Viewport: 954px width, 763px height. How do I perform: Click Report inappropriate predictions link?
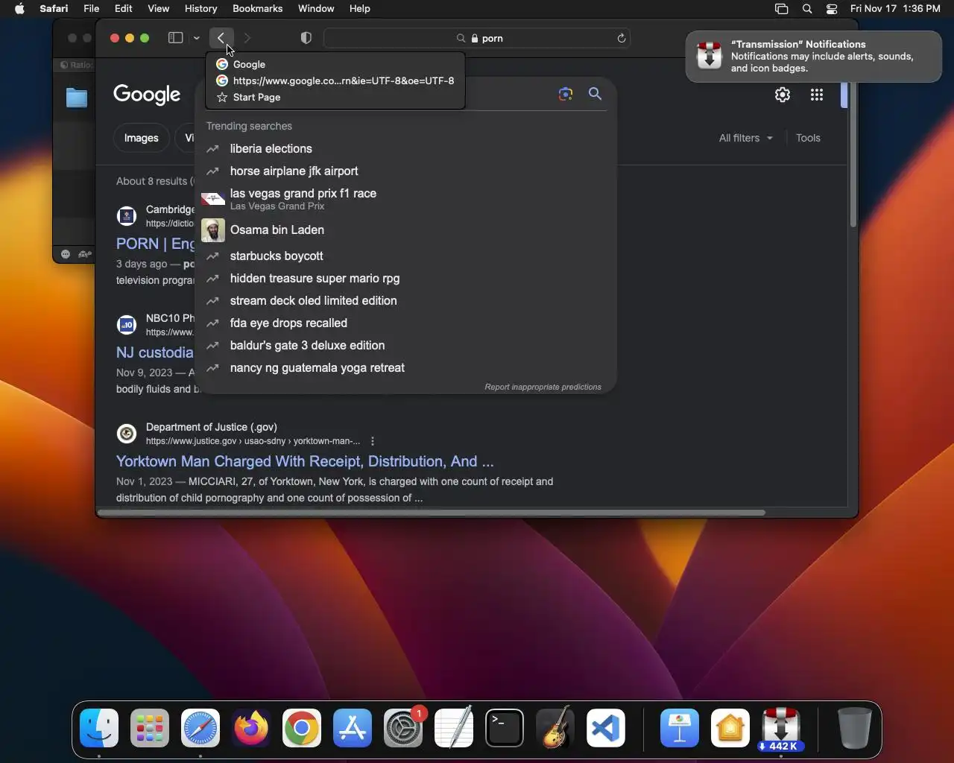pyautogui.click(x=543, y=387)
